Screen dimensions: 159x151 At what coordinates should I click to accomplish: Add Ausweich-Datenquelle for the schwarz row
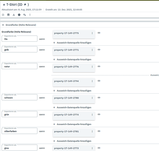[72, 108]
